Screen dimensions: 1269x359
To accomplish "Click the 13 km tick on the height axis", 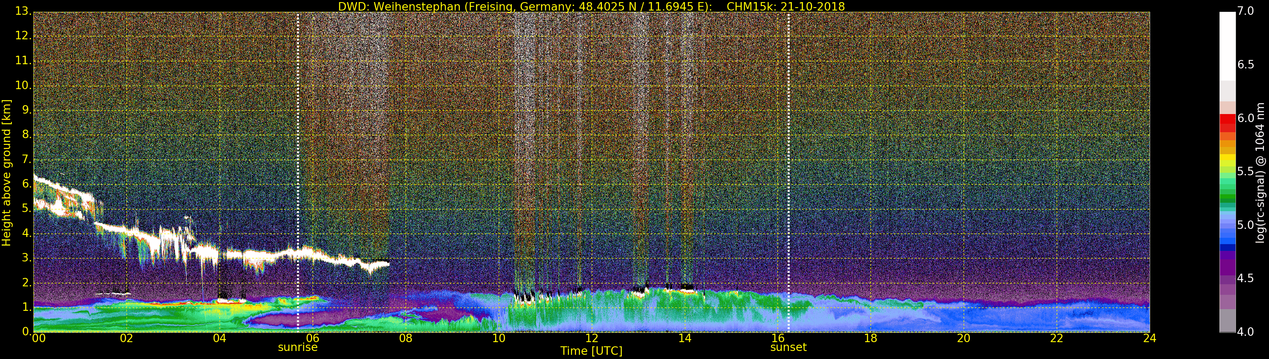I will [23, 11].
